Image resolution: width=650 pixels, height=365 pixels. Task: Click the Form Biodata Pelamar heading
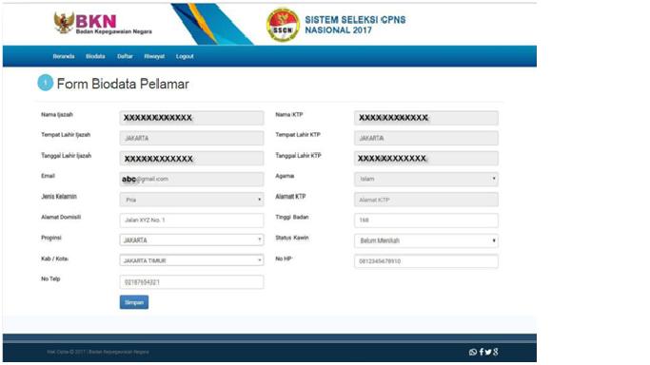point(123,84)
